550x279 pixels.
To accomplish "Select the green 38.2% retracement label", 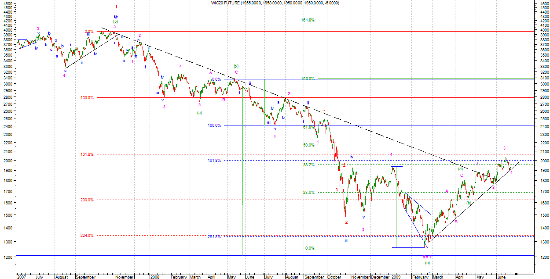I will [x=309, y=165].
